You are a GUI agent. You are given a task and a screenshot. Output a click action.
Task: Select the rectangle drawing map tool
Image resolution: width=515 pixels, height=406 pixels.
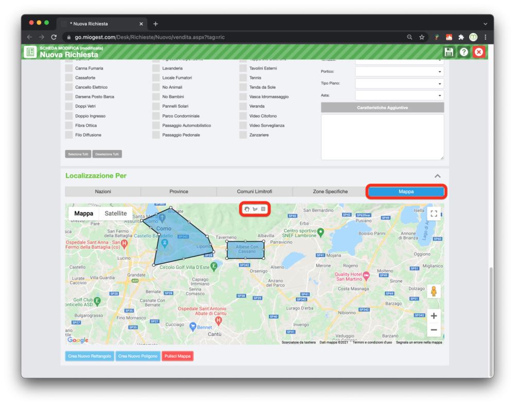coord(263,209)
